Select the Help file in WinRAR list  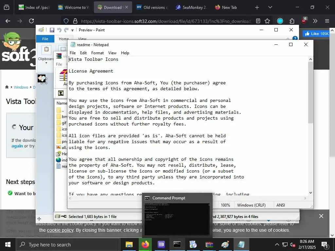pos(62,154)
